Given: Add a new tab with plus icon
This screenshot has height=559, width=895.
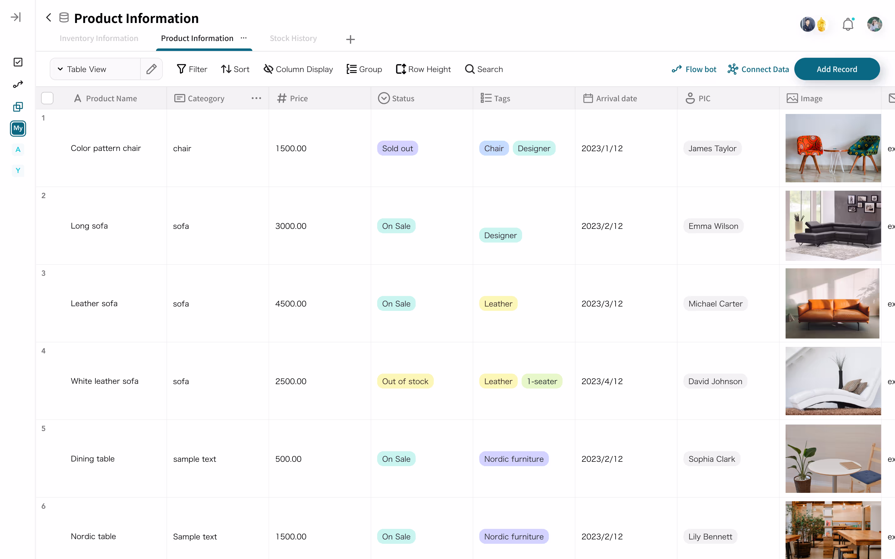Looking at the screenshot, I should (350, 39).
